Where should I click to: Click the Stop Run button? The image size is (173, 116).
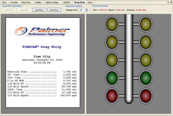point(24,10)
